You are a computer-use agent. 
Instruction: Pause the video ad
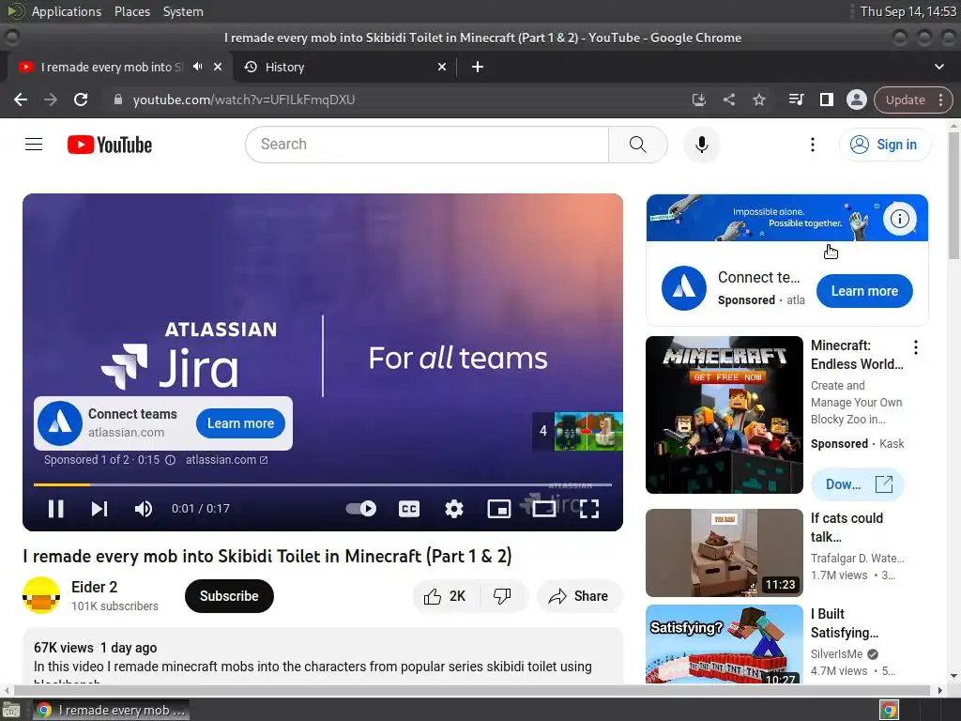tap(55, 509)
